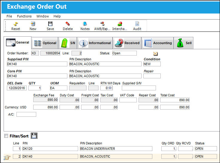Click the Supplied P/N field DK140
Screen dimensions: 220x163
[37, 64]
